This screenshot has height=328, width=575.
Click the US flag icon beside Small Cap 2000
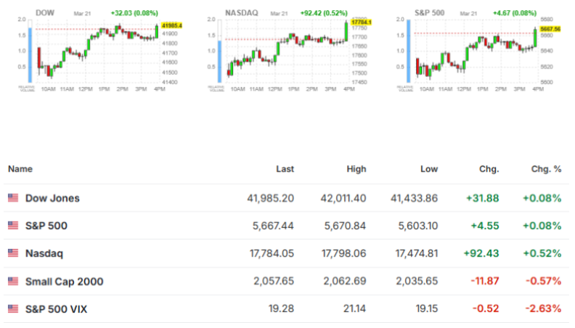13,281
